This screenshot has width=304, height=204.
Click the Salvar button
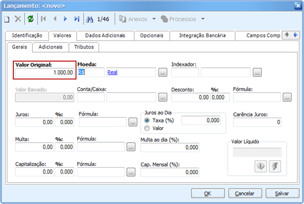(x=282, y=193)
